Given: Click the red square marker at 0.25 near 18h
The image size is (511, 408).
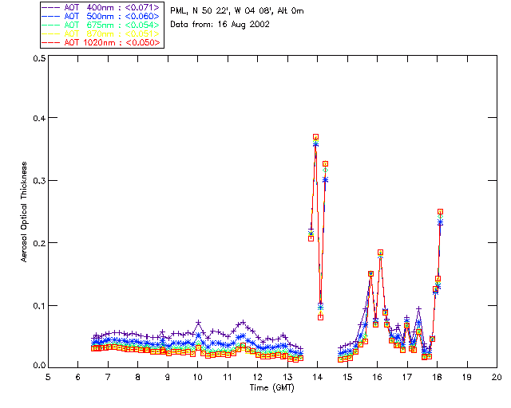Looking at the screenshot, I should (440, 211).
